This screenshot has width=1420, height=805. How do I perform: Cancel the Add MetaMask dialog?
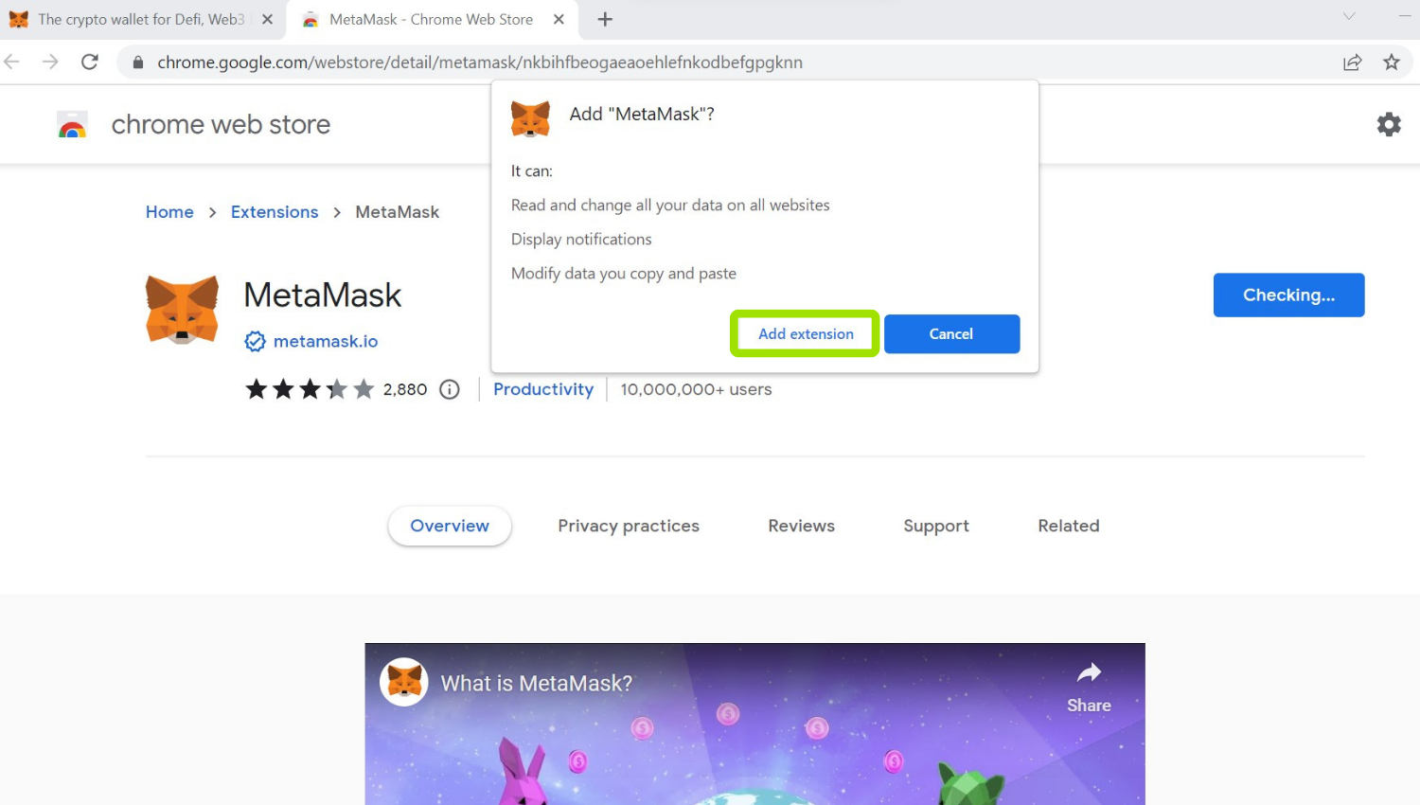click(951, 334)
